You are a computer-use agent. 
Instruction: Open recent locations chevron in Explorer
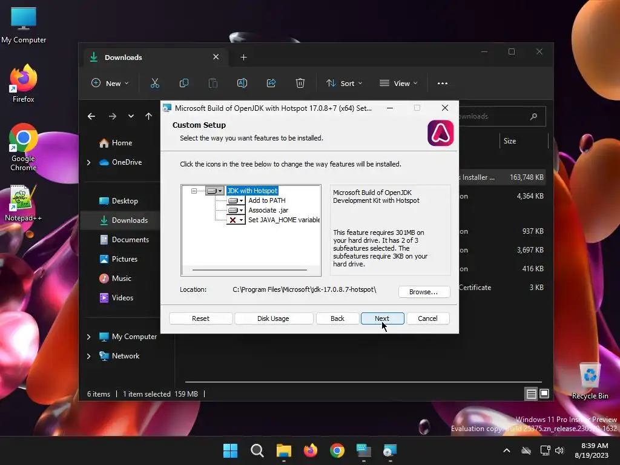coord(131,116)
